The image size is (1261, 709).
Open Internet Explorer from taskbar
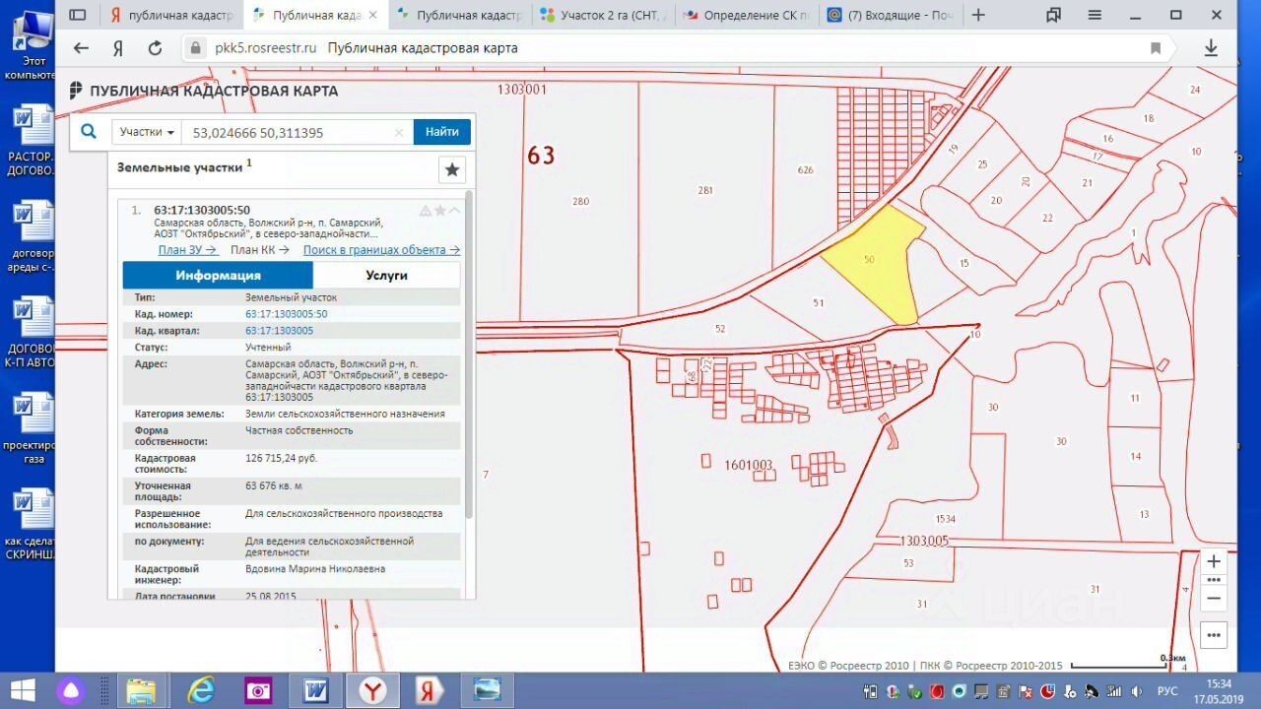200,690
